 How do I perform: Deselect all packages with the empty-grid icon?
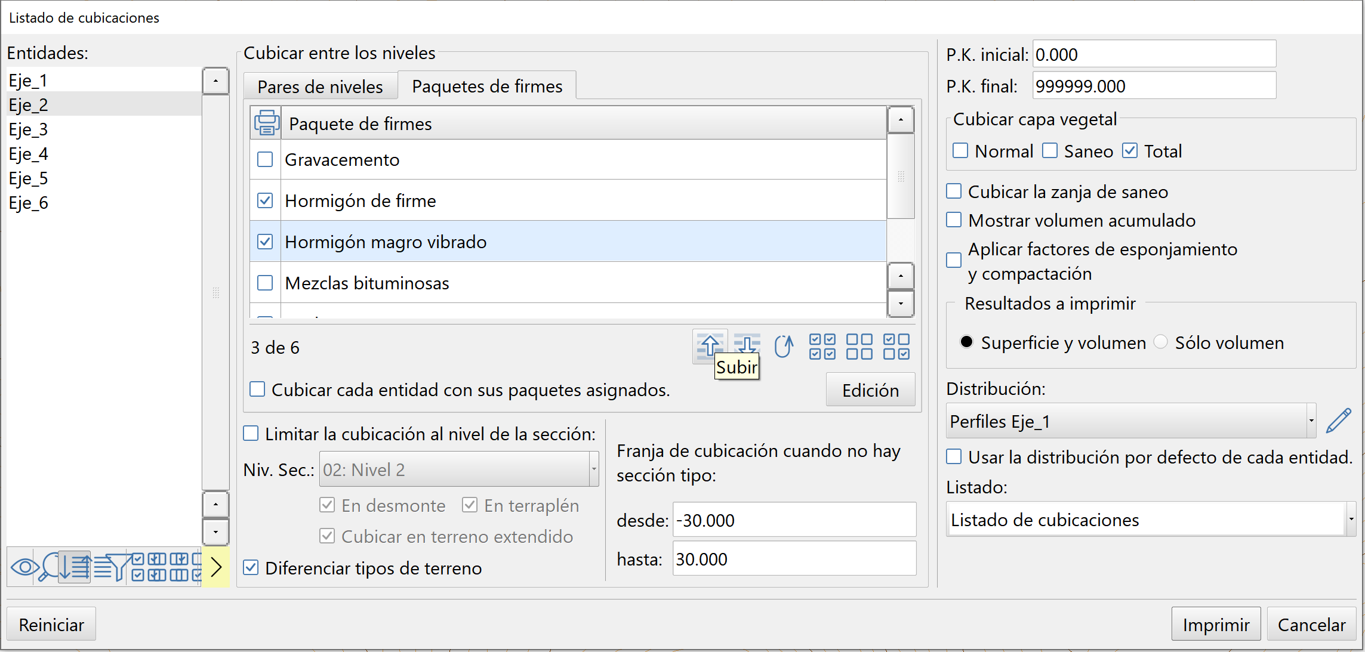(859, 346)
